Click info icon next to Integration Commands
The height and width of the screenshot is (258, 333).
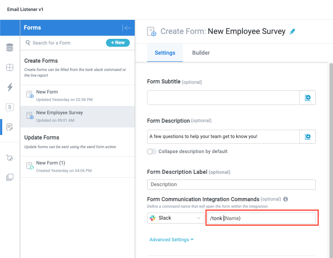point(286,199)
